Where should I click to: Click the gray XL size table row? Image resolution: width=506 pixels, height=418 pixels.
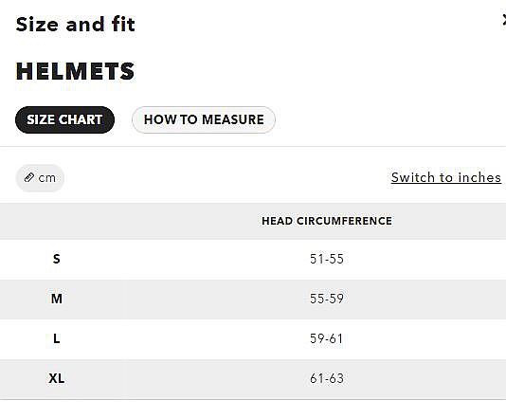coord(253,379)
